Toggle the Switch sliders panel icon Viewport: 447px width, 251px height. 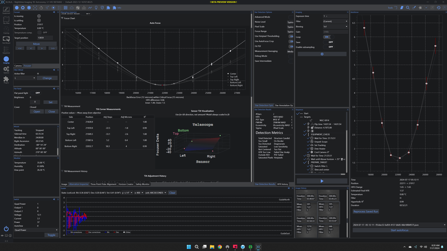pos(65,8)
